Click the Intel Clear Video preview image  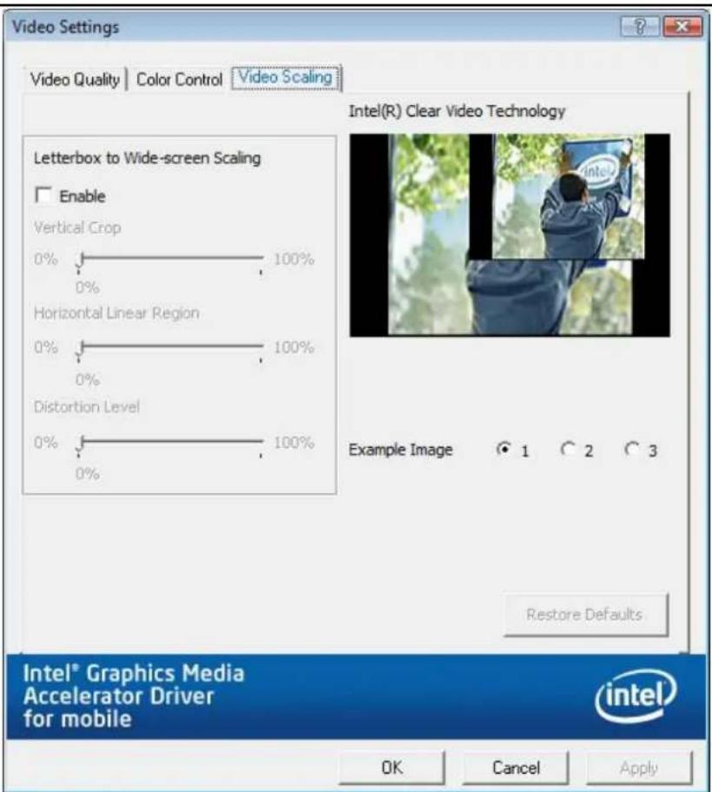tap(510, 234)
